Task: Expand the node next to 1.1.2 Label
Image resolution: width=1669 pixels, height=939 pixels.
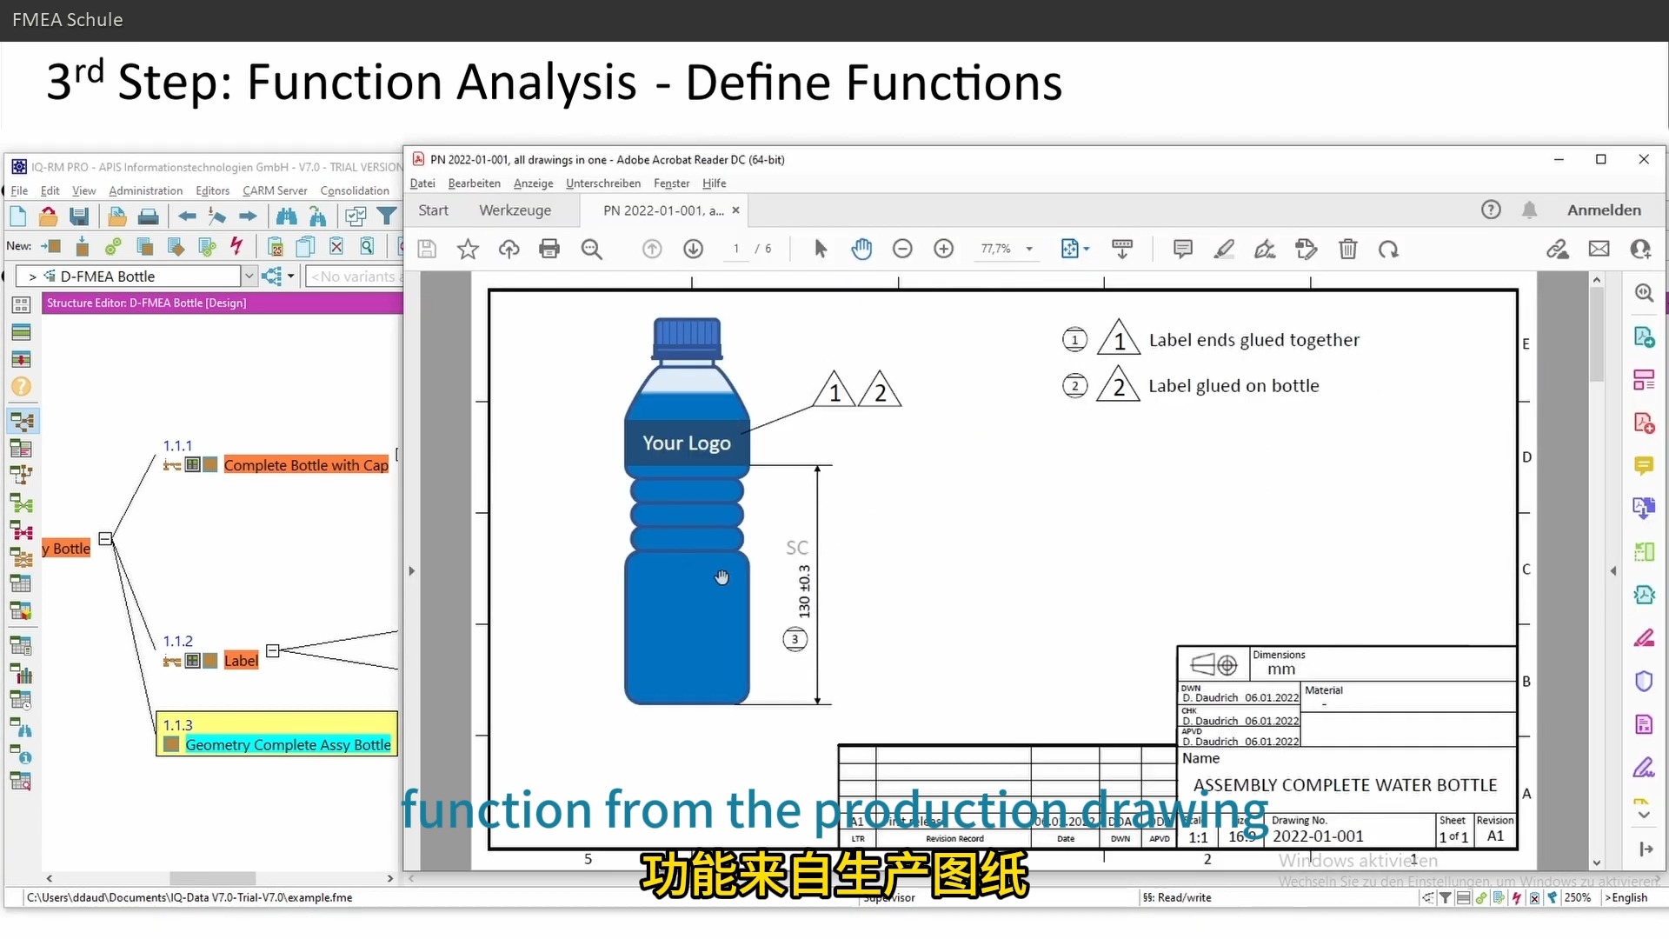Action: click(273, 650)
